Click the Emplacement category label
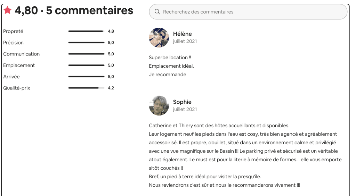This screenshot has width=356, height=196. pos(19,65)
